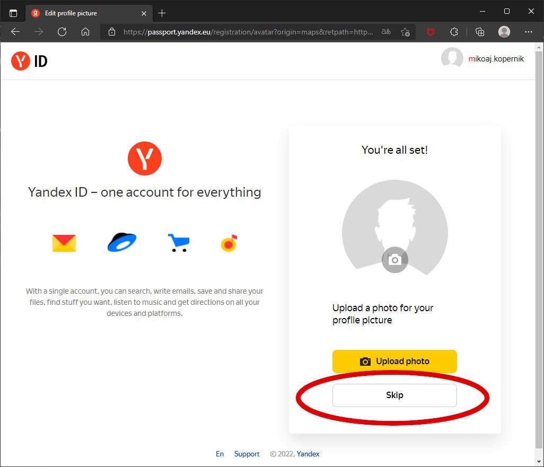Minimize the browser window
The image size is (544, 467).
point(482,12)
